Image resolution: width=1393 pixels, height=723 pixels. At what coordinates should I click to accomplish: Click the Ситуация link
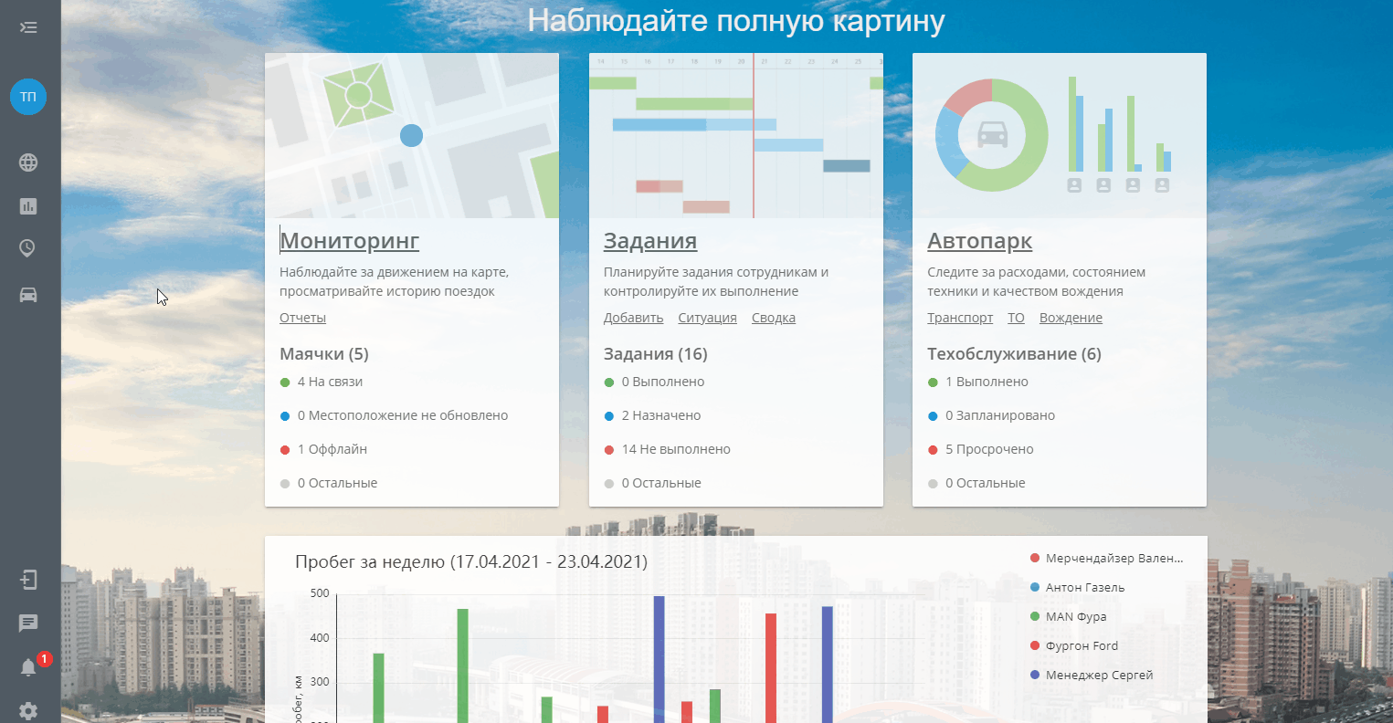click(707, 318)
